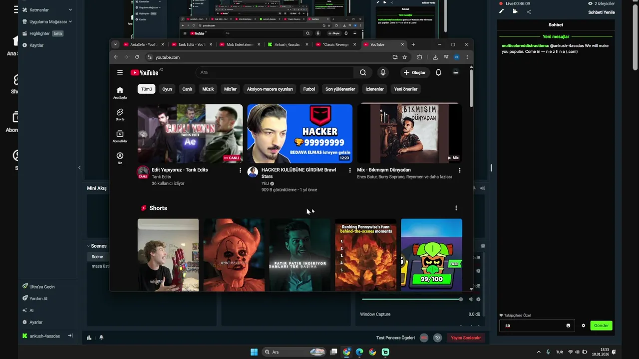The height and width of the screenshot is (359, 639).
Task: Open Shorts in YouTube sidebar
Action: tap(120, 115)
